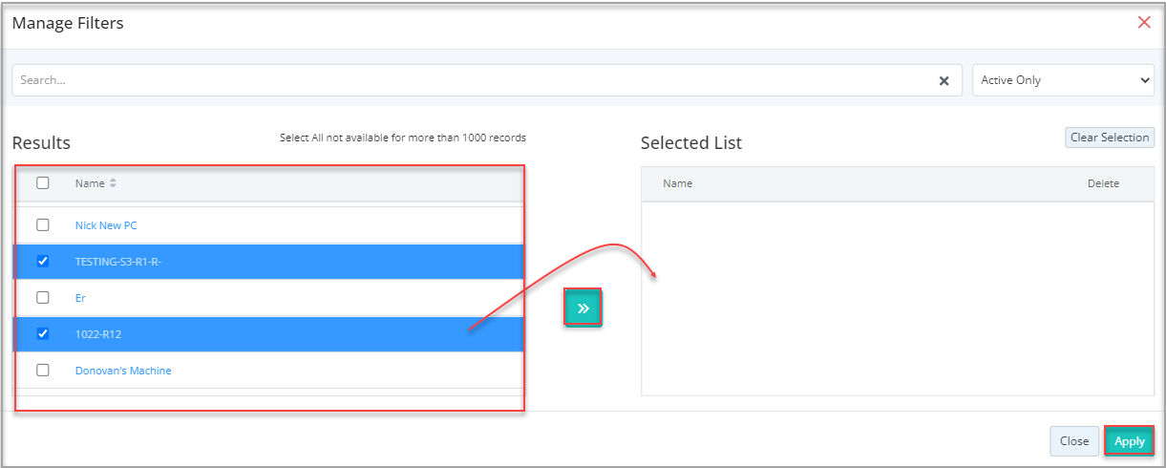This screenshot has height=468, width=1166.
Task: Close Manage Filters dialog with red X
Action: [x=1144, y=22]
